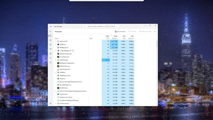Click the EpicGamesLauncher process icon
The image size is (213, 120).
[x=58, y=54]
